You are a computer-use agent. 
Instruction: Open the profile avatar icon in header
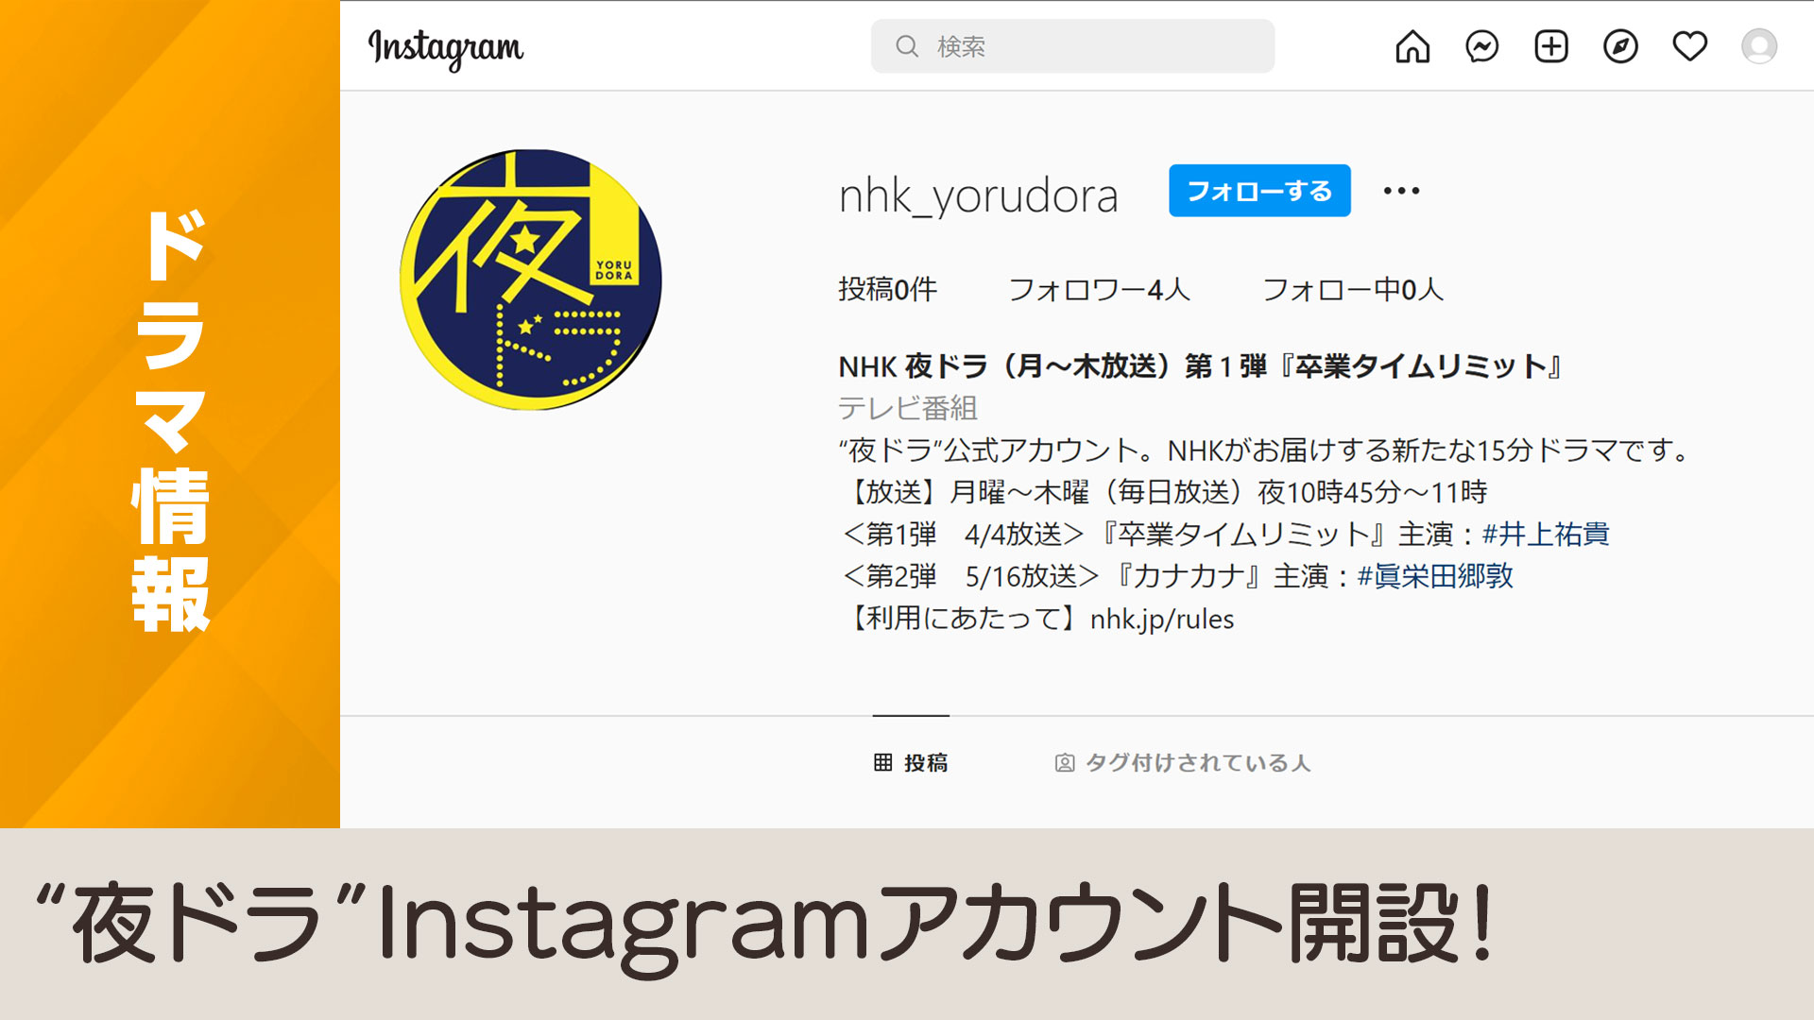[1759, 46]
